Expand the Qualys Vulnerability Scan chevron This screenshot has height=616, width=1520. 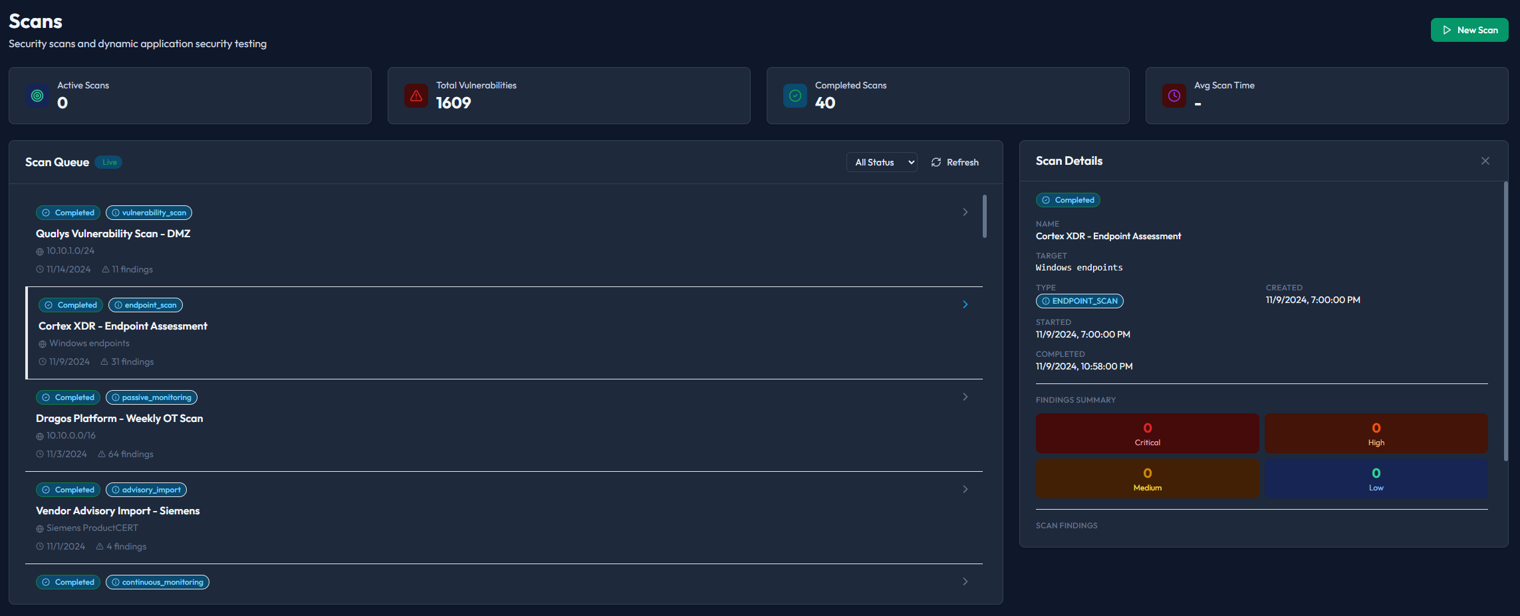(x=965, y=212)
